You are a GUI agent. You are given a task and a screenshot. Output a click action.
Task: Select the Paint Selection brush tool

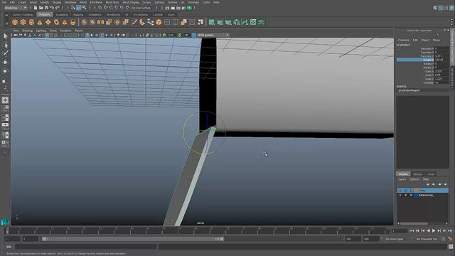click(5, 53)
